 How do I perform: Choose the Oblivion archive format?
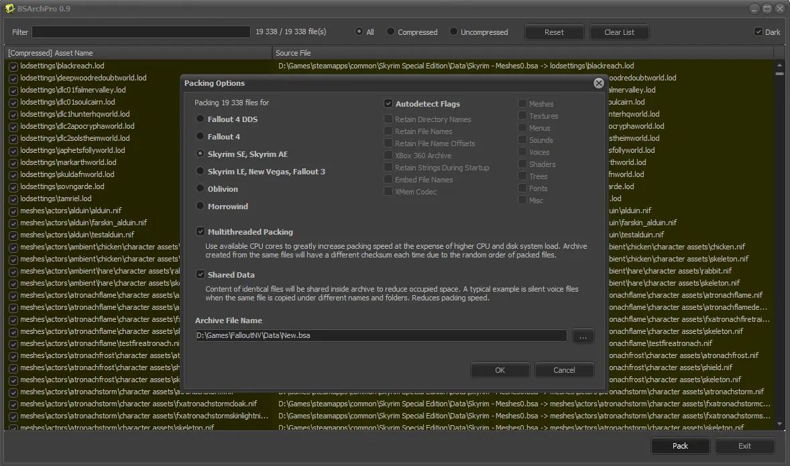(200, 189)
